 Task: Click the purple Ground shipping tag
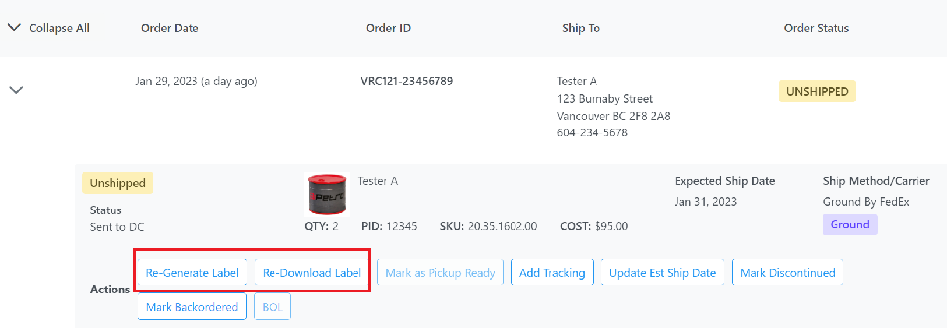click(x=850, y=224)
